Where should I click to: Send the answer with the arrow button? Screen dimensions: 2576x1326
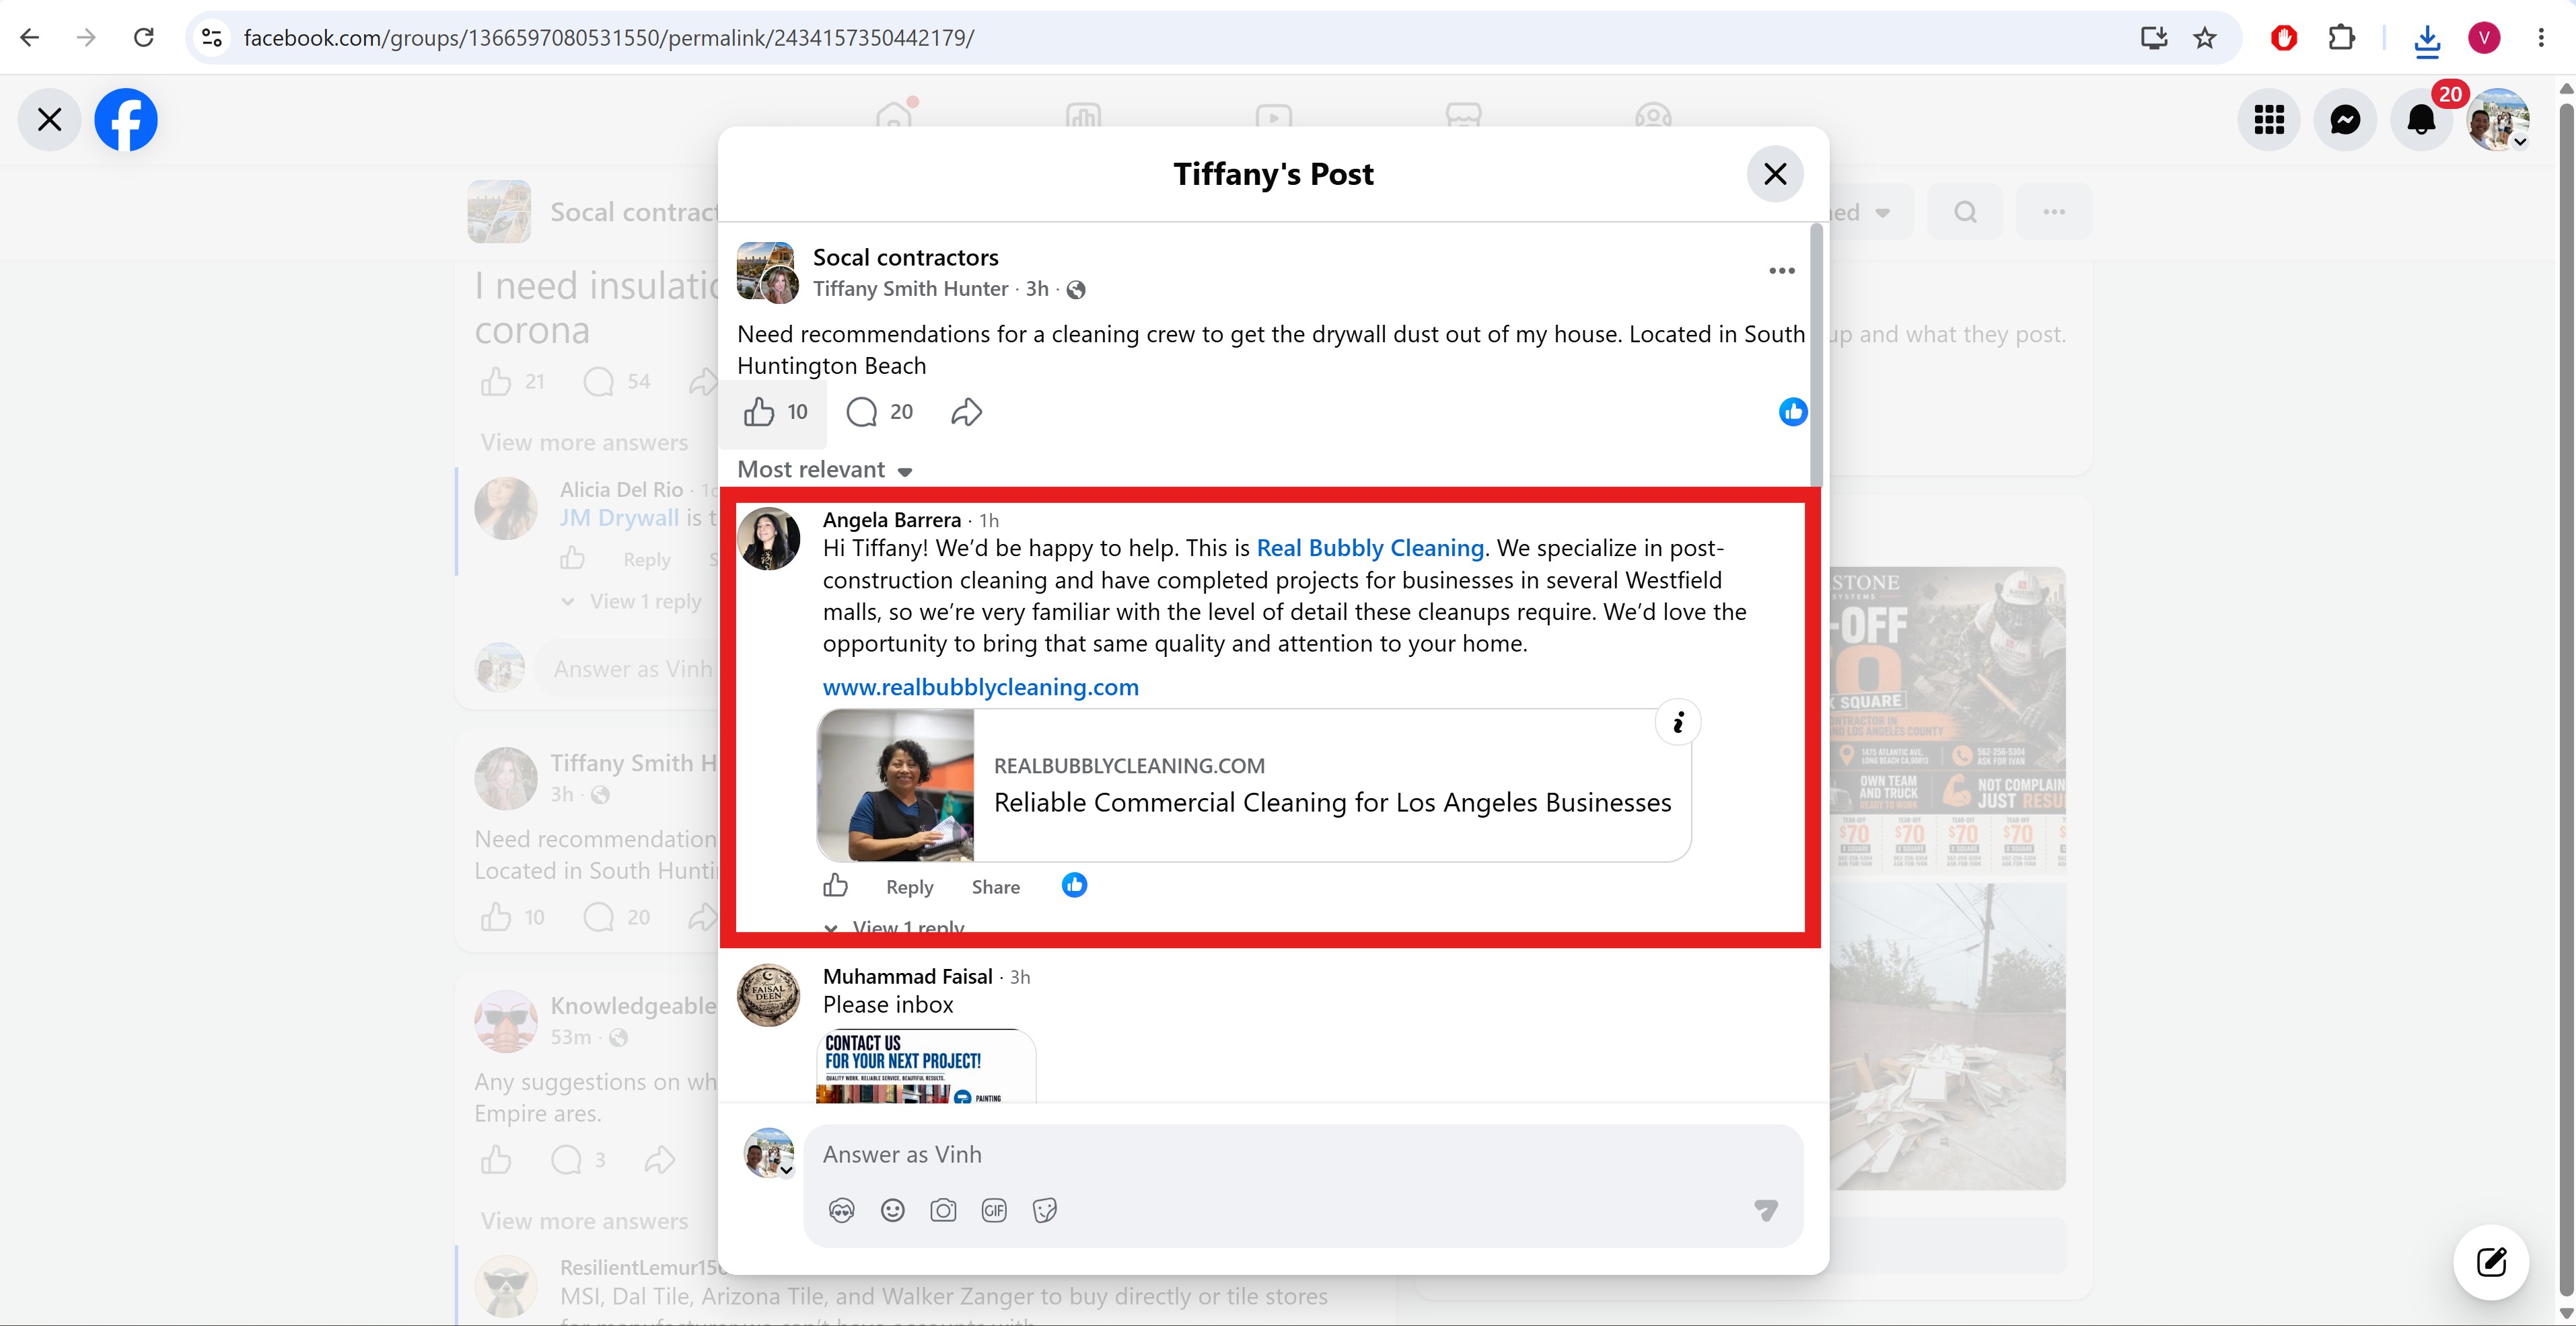pos(1766,1210)
